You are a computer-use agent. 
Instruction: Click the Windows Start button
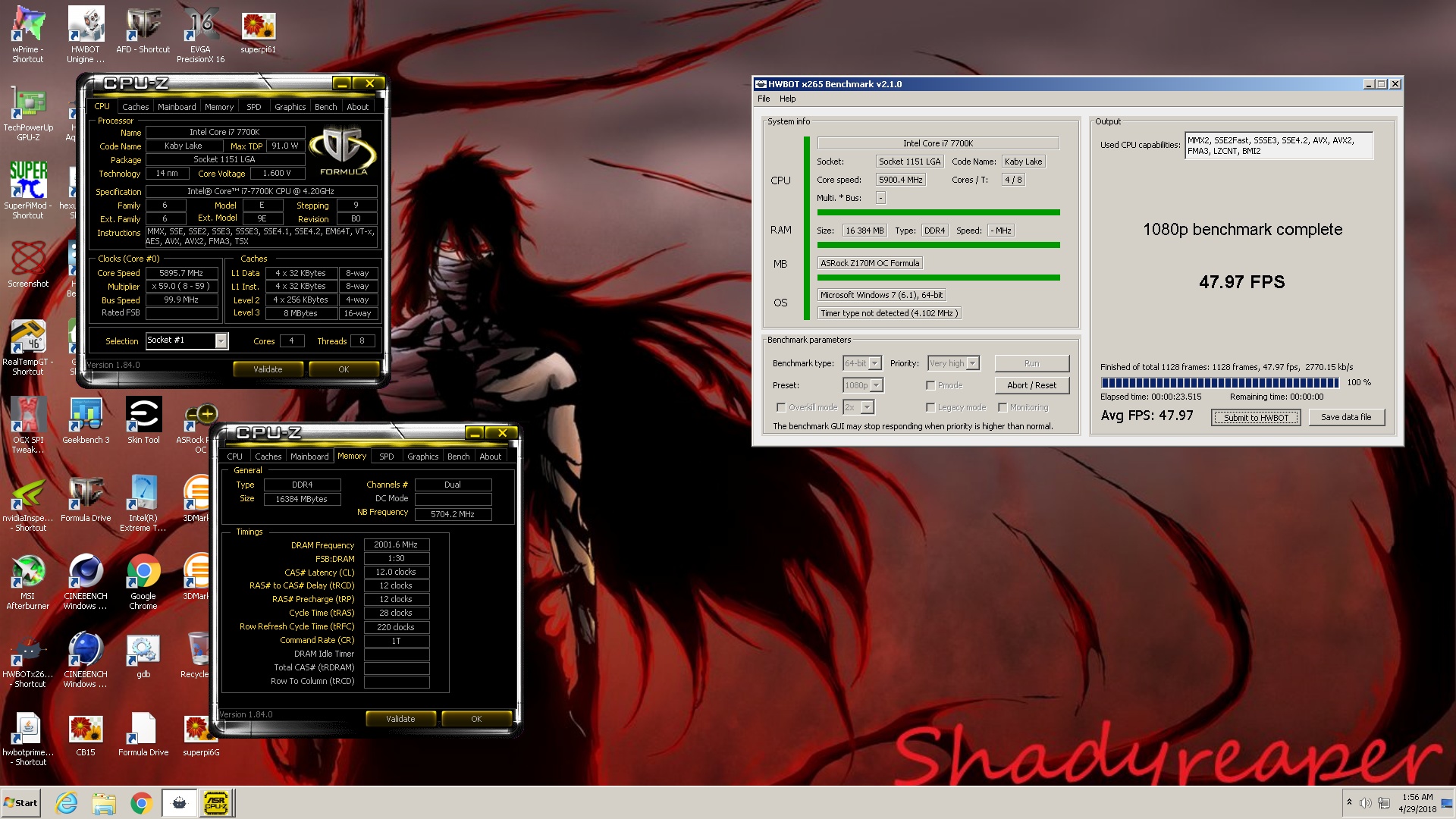pyautogui.click(x=21, y=803)
